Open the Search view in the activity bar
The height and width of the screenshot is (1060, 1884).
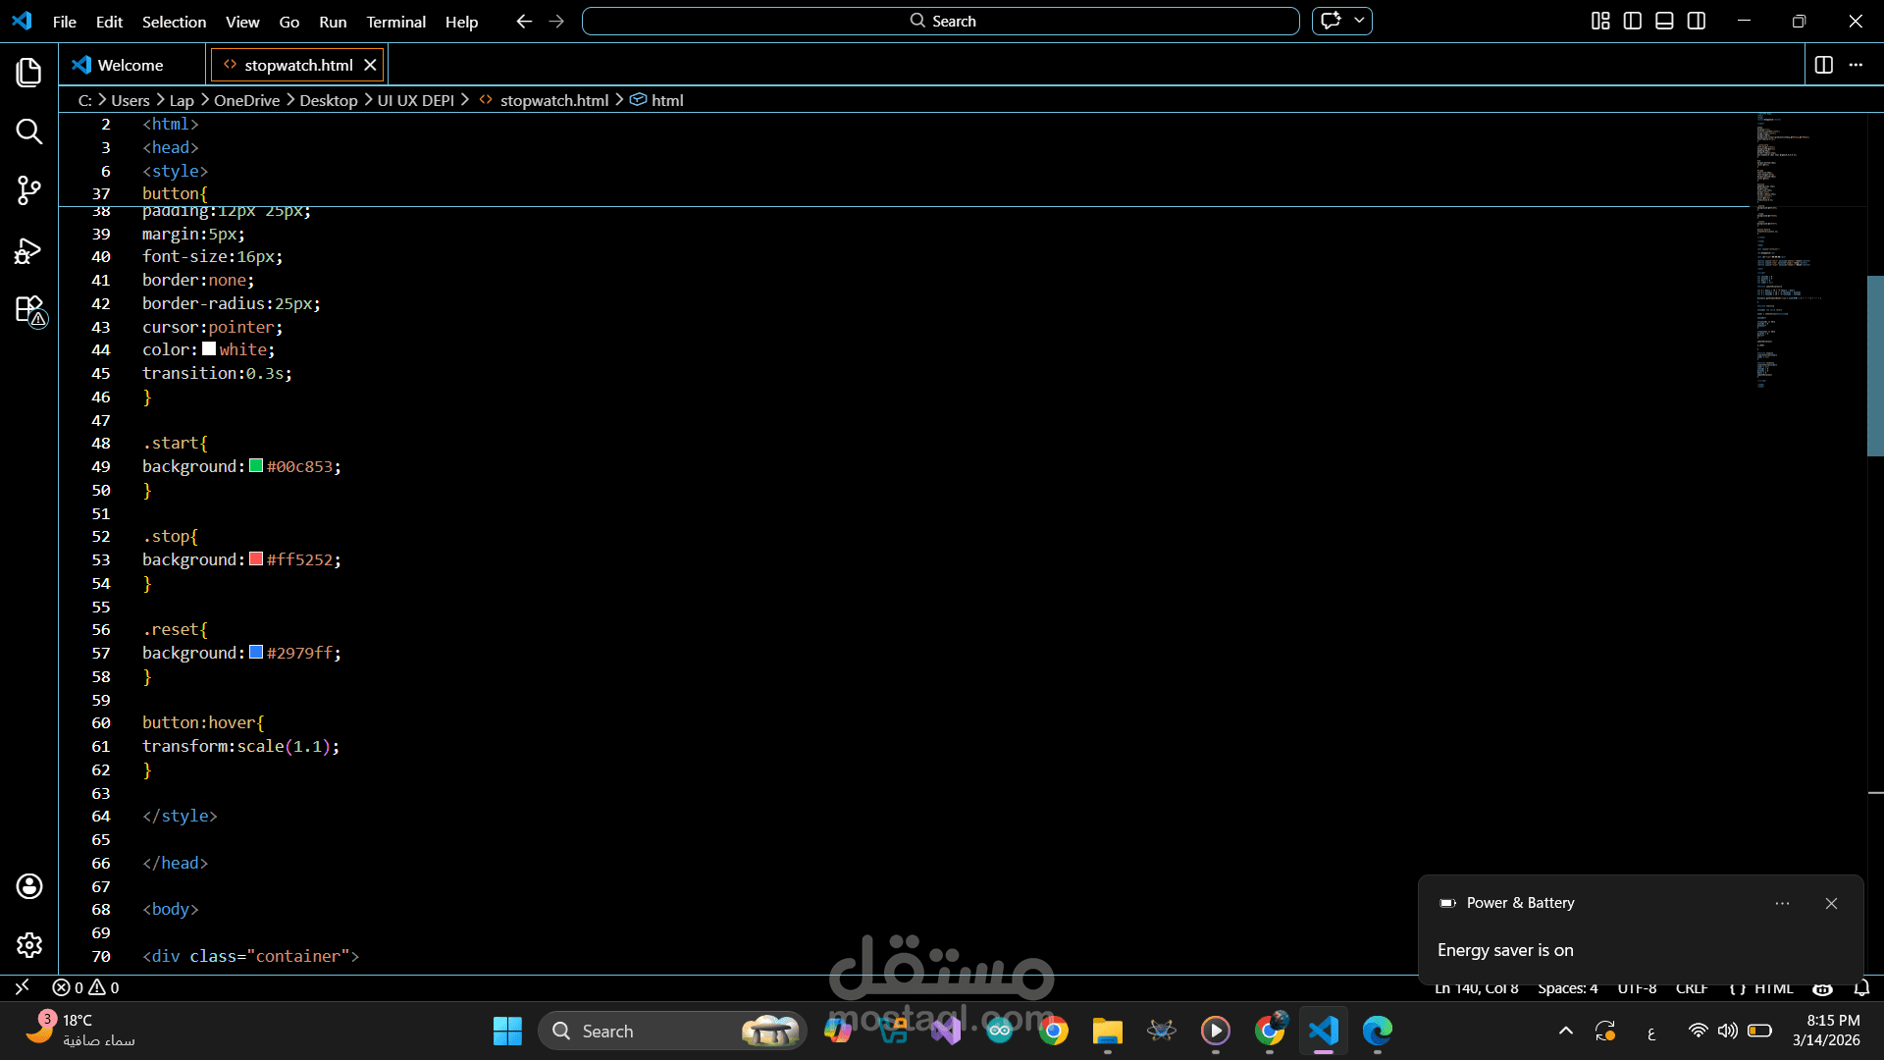click(28, 132)
